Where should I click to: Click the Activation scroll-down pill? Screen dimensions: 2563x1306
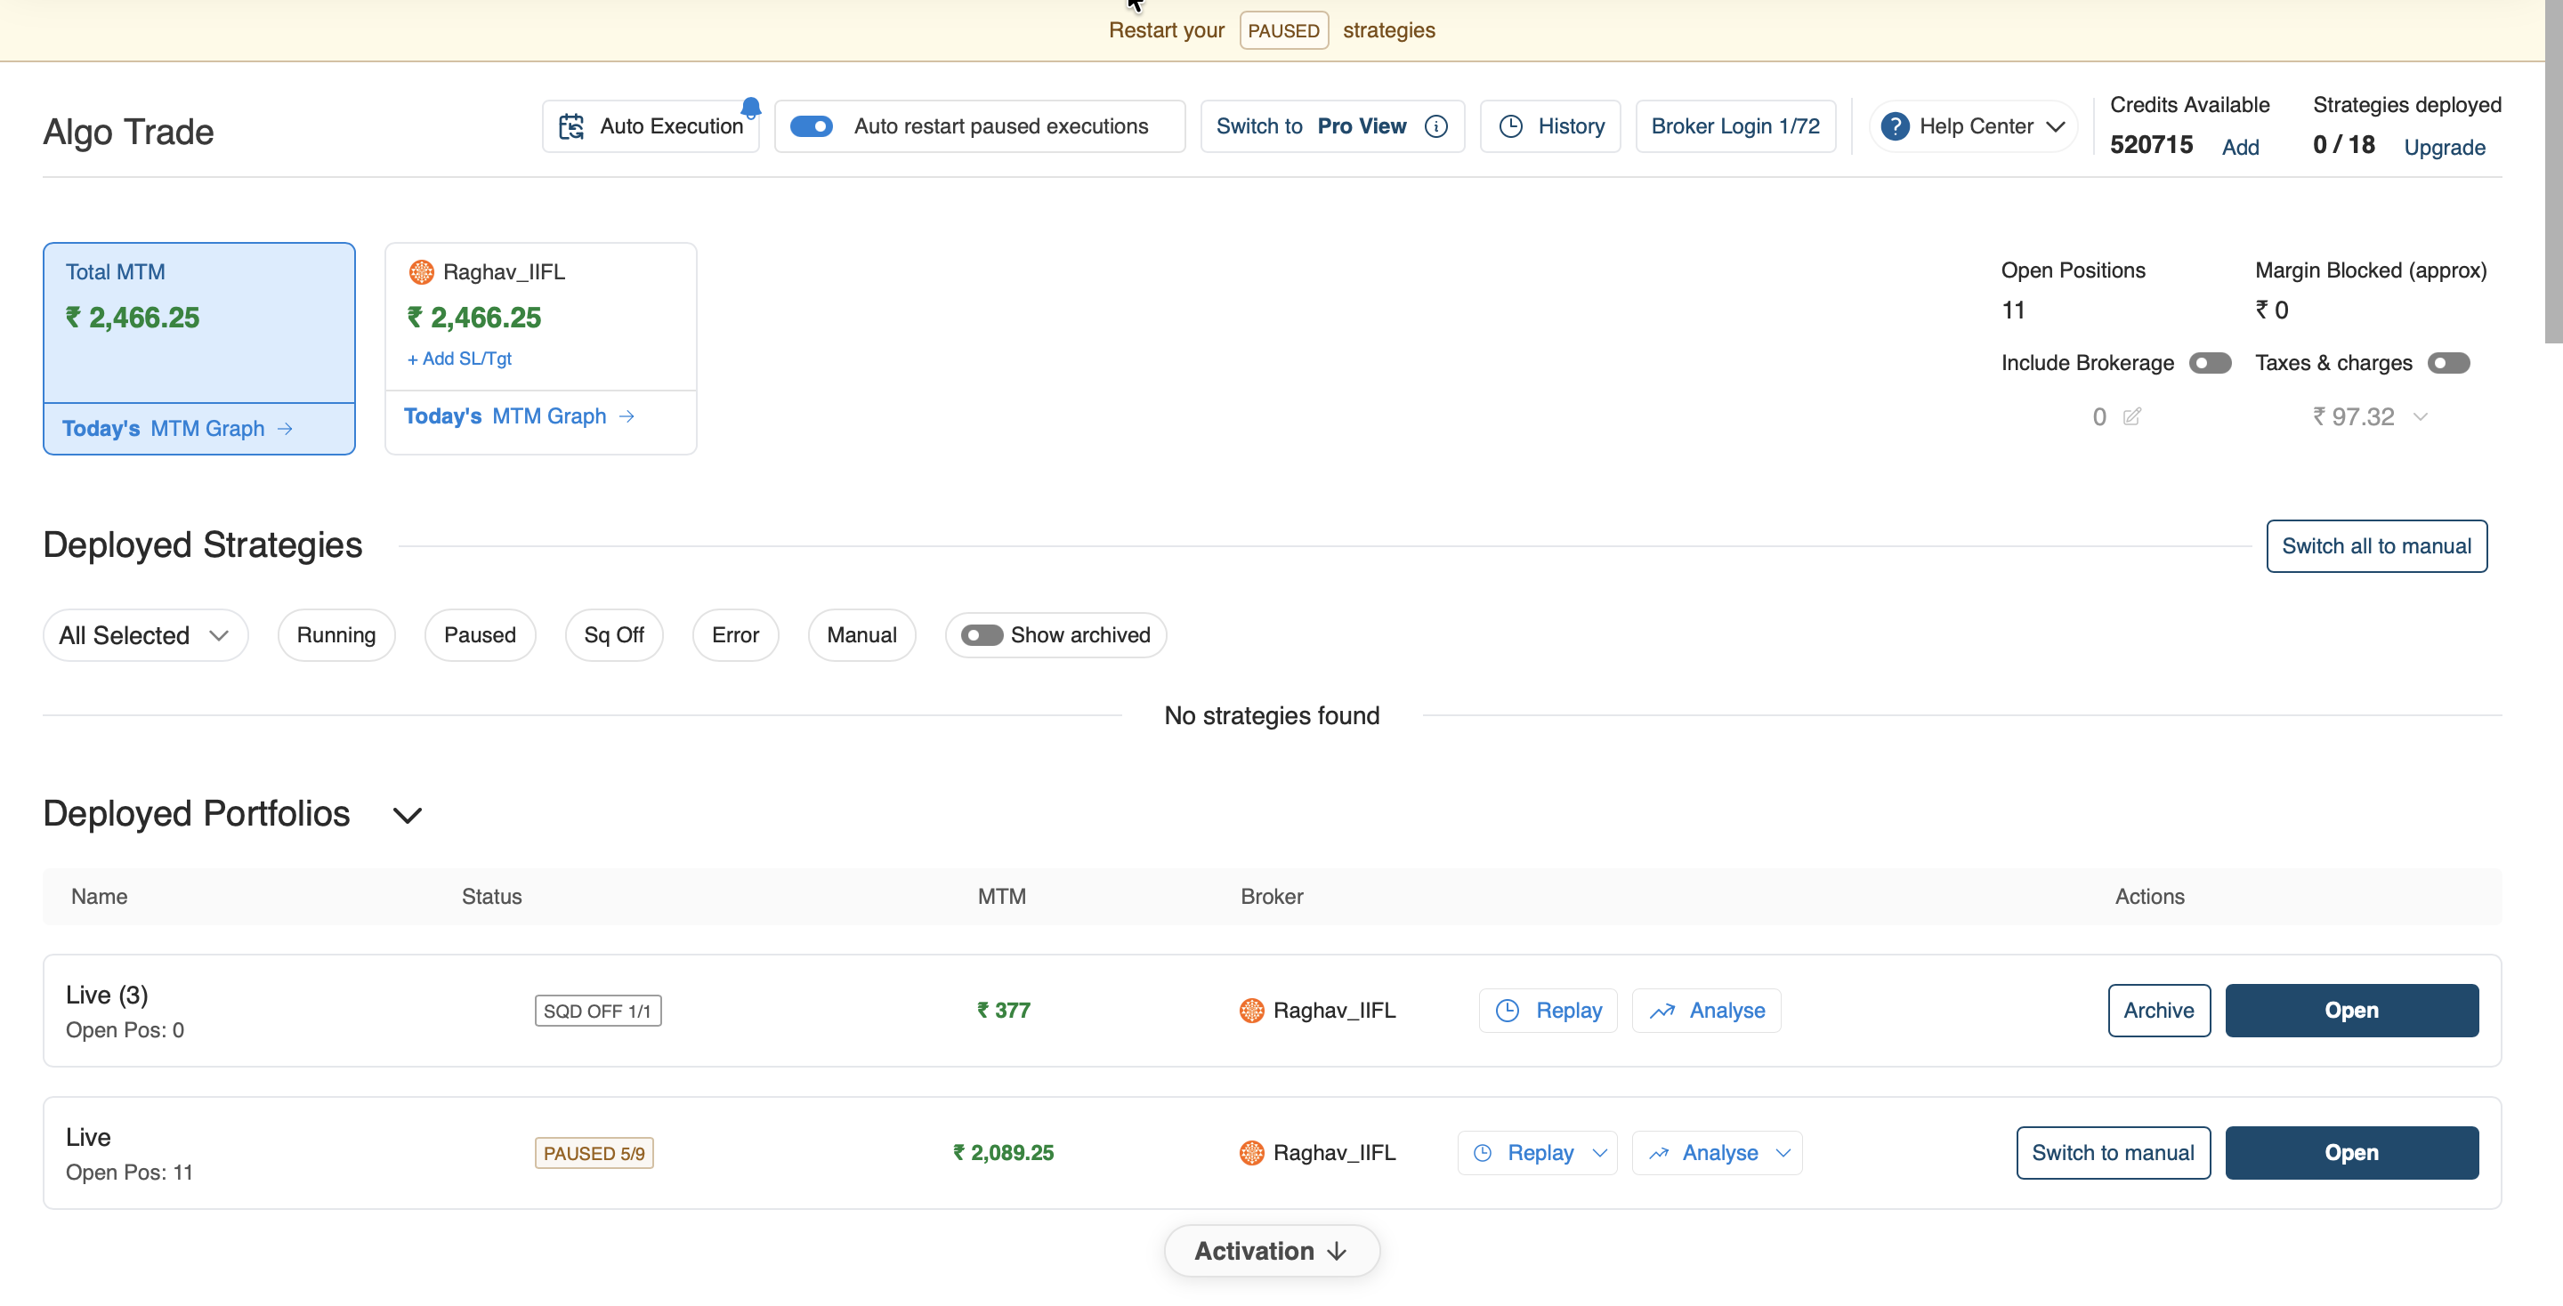[x=1271, y=1250]
